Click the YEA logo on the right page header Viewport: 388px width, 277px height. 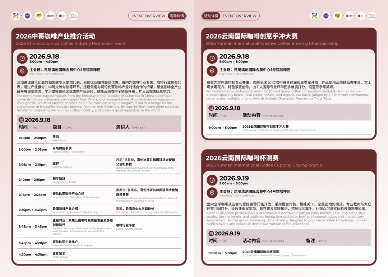click(372, 16)
